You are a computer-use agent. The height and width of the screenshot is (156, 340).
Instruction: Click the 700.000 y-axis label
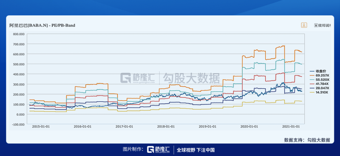[19, 44]
